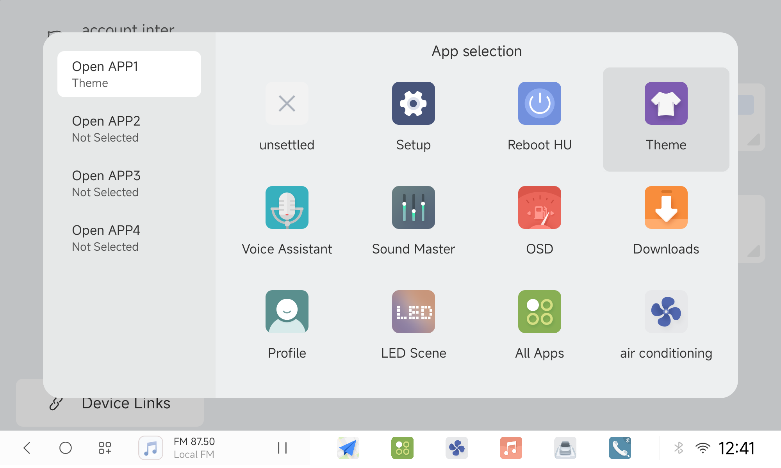
Task: Choose the OSD fuel gauge icon
Action: coord(539,207)
